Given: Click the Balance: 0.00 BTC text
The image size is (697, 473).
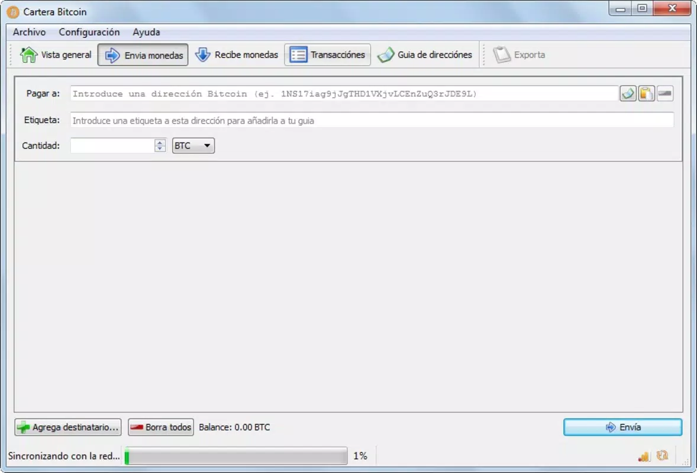Looking at the screenshot, I should pos(234,427).
